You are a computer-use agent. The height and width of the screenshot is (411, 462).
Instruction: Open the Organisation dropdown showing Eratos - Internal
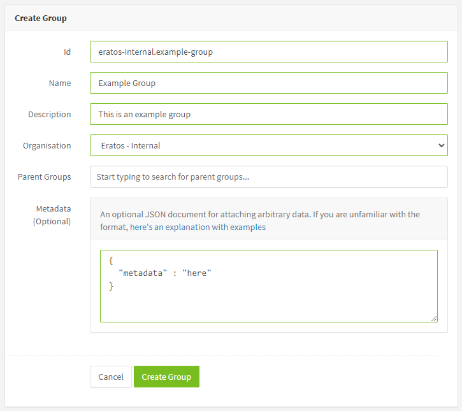[269, 145]
